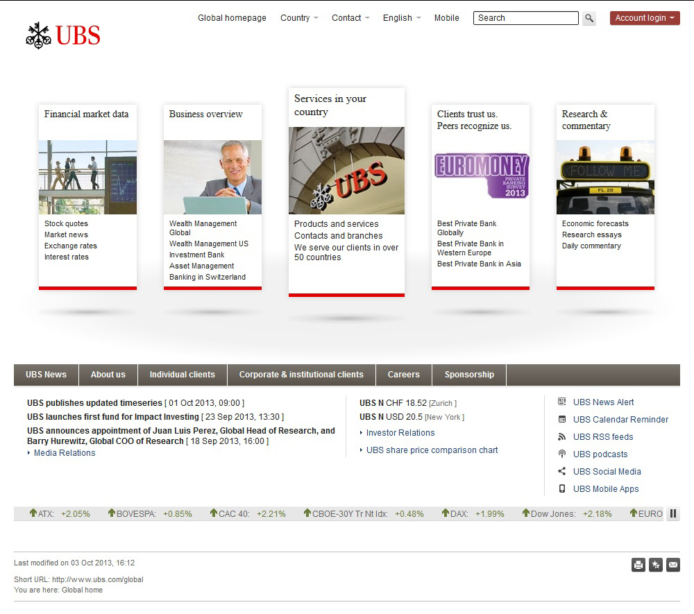The height and width of the screenshot is (614, 694).
Task: Open the Contact dropdown
Action: [x=350, y=18]
